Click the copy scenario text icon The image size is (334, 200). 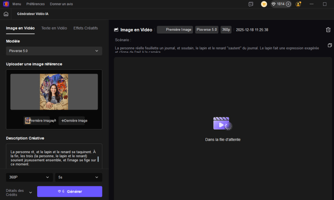pos(330,45)
